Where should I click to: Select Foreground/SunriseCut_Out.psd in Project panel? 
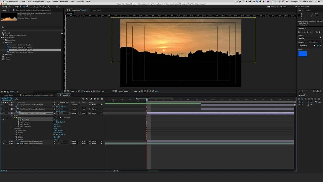[21, 50]
